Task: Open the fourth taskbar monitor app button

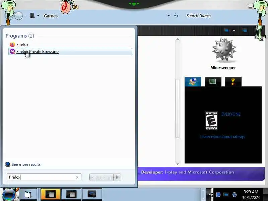Action: (x=92, y=194)
